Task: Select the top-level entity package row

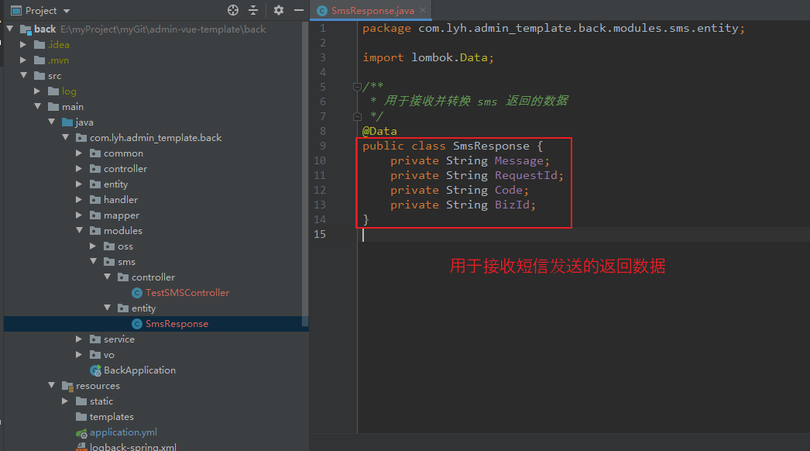Action: click(x=156, y=184)
